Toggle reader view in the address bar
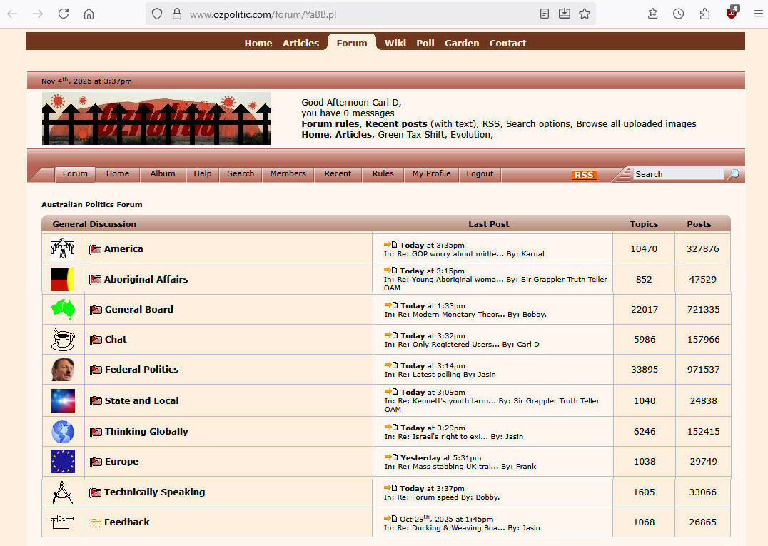The height and width of the screenshot is (546, 768). pos(545,14)
